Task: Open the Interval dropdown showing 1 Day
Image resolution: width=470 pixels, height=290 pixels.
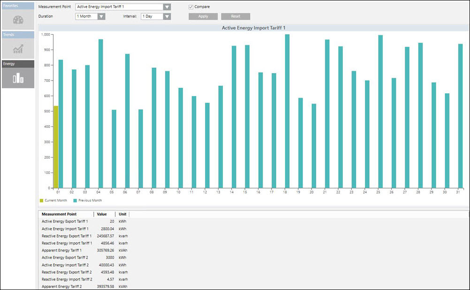Action: 167,16
